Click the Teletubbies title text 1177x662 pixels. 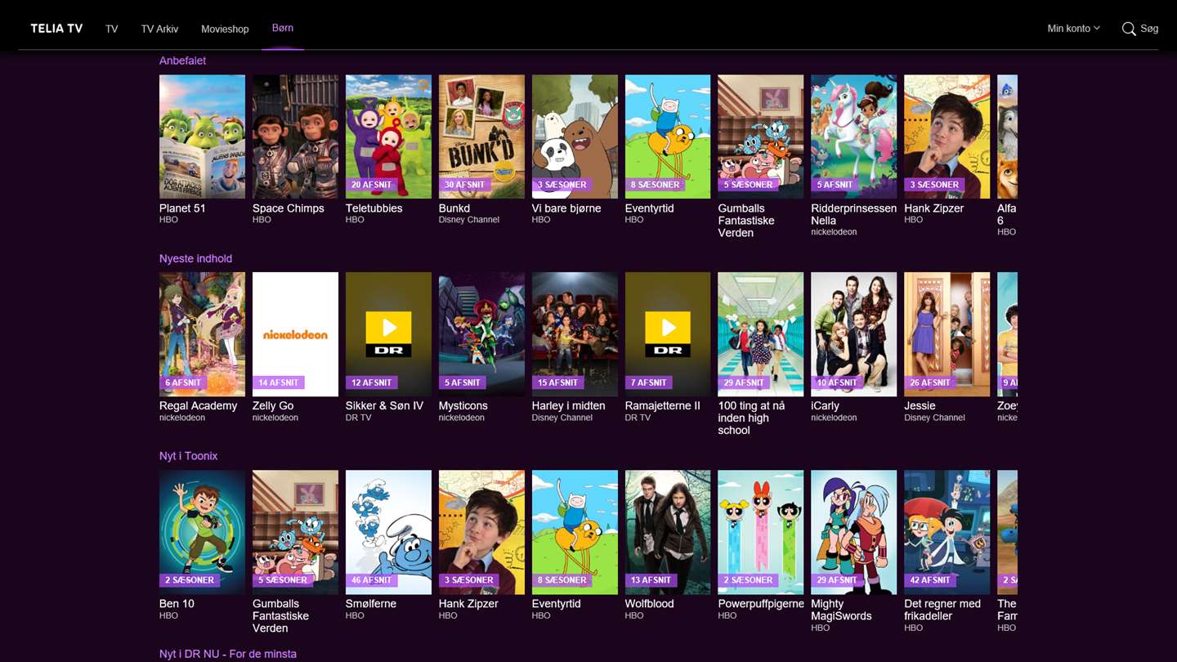[374, 208]
